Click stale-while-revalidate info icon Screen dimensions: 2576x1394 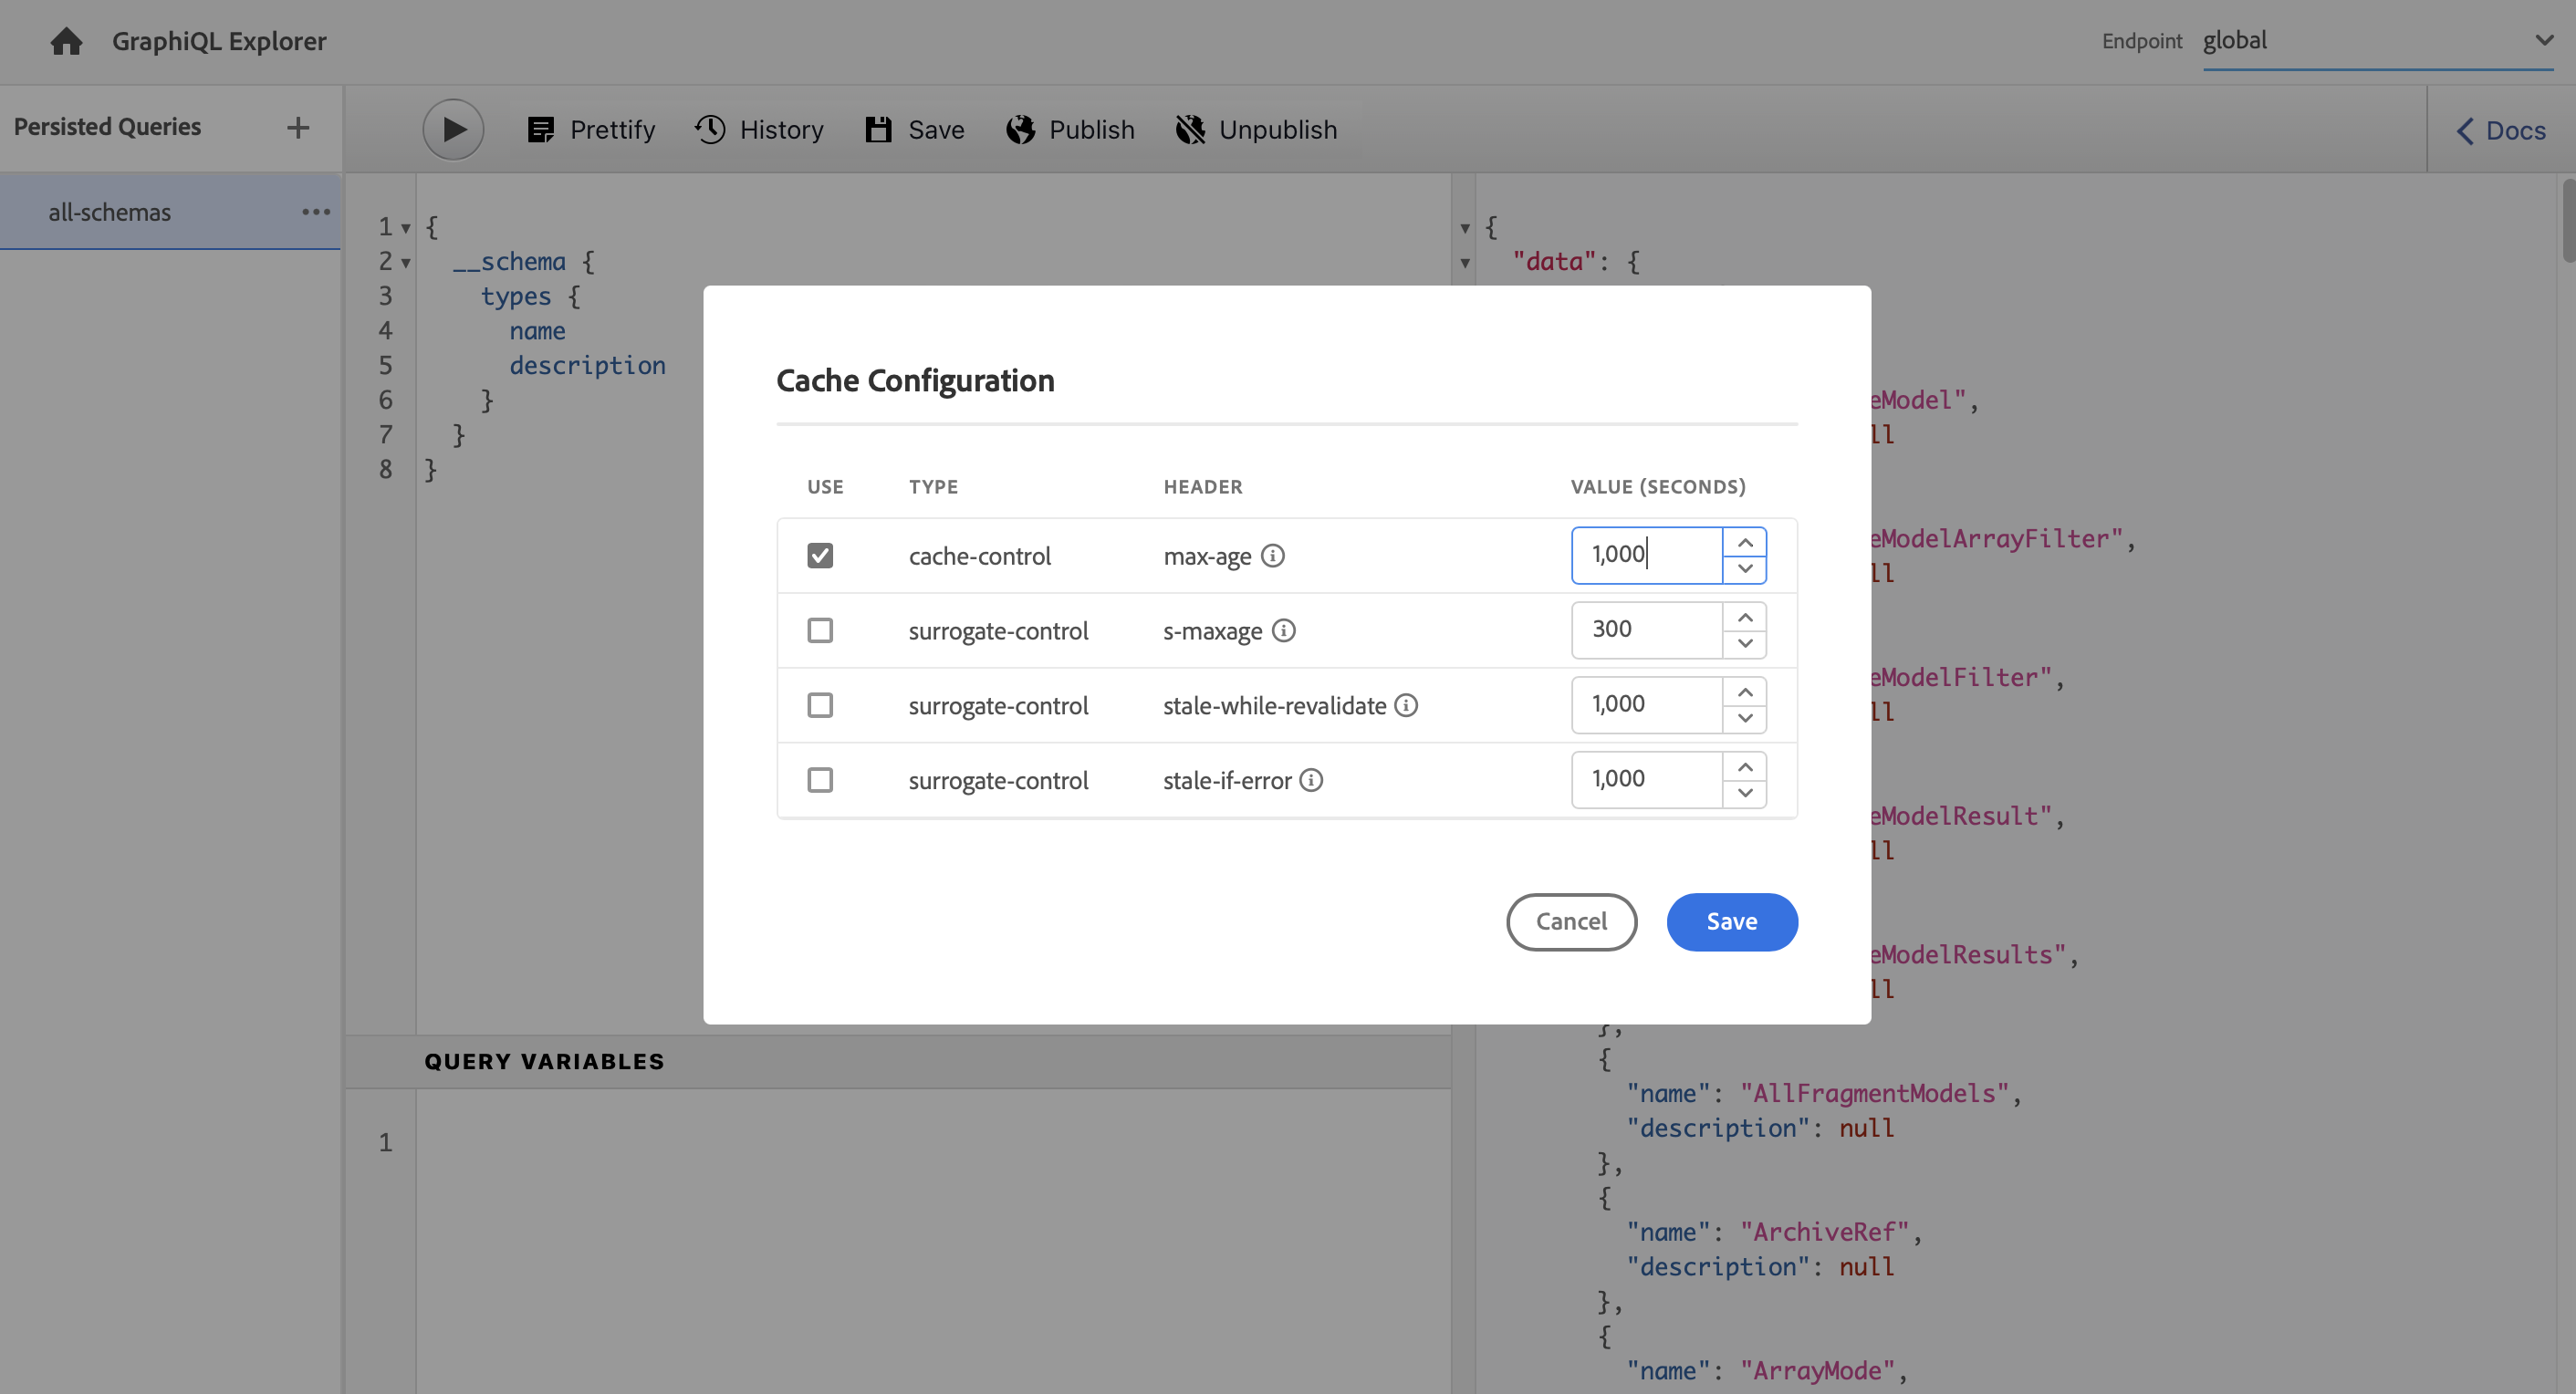tap(1406, 705)
